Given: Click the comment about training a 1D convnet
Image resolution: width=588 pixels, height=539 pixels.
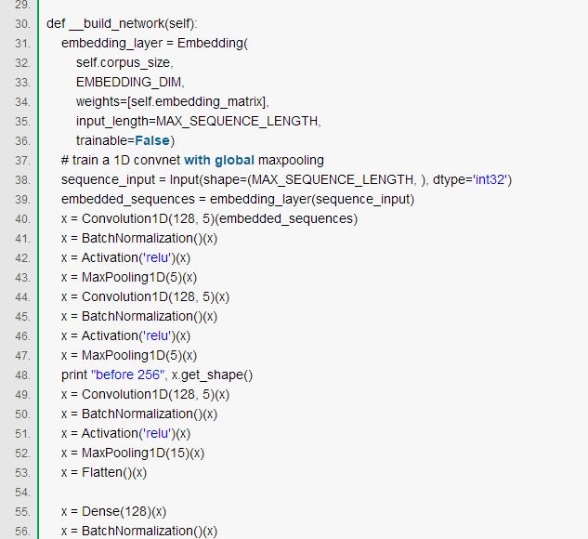Looking at the screenshot, I should [192, 160].
